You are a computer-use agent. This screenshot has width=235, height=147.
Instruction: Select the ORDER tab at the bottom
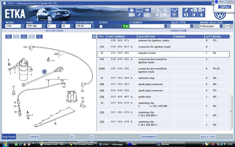(x=34, y=137)
